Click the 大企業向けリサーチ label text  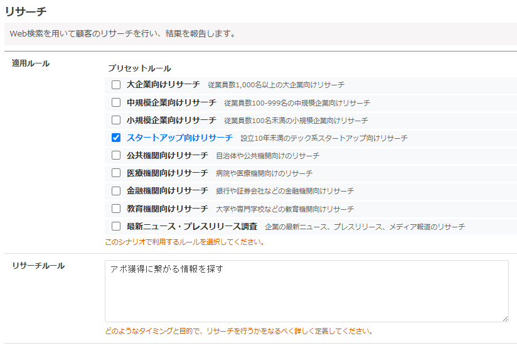coord(163,85)
